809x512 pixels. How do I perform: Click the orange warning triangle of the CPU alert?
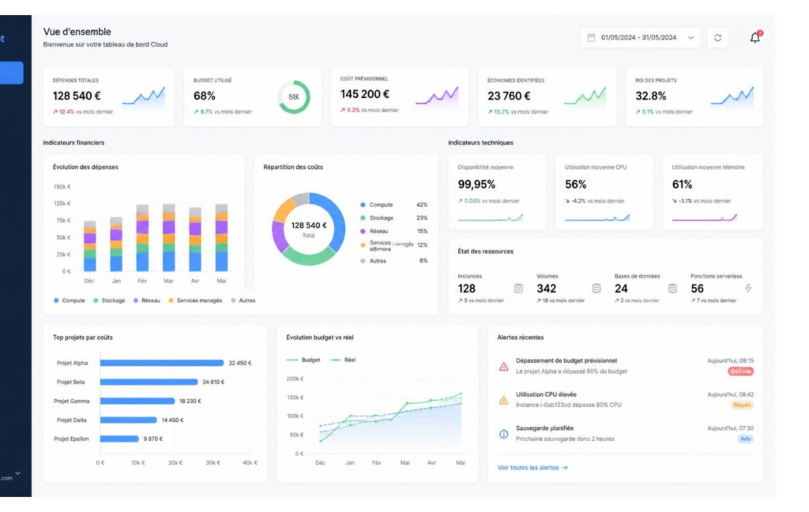pos(503,400)
